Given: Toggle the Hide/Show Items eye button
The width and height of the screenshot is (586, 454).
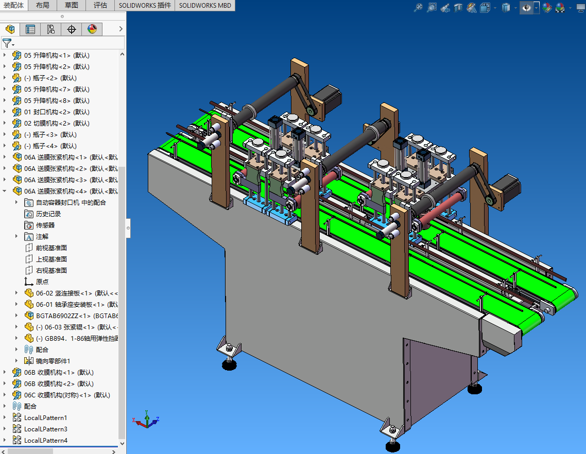Looking at the screenshot, I should [526, 8].
